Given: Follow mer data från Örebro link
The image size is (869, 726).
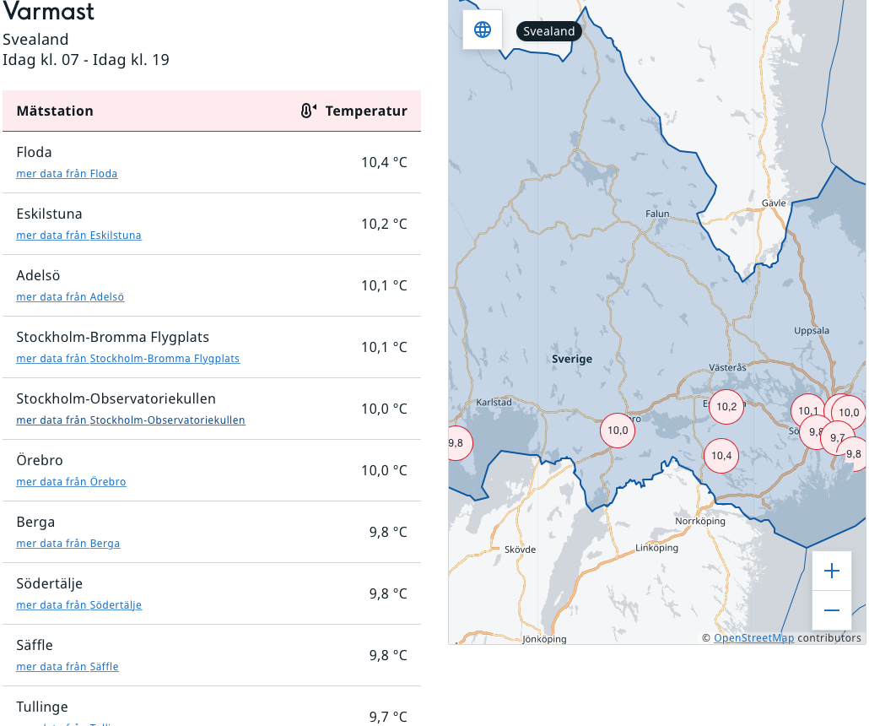Looking at the screenshot, I should coord(71,482).
